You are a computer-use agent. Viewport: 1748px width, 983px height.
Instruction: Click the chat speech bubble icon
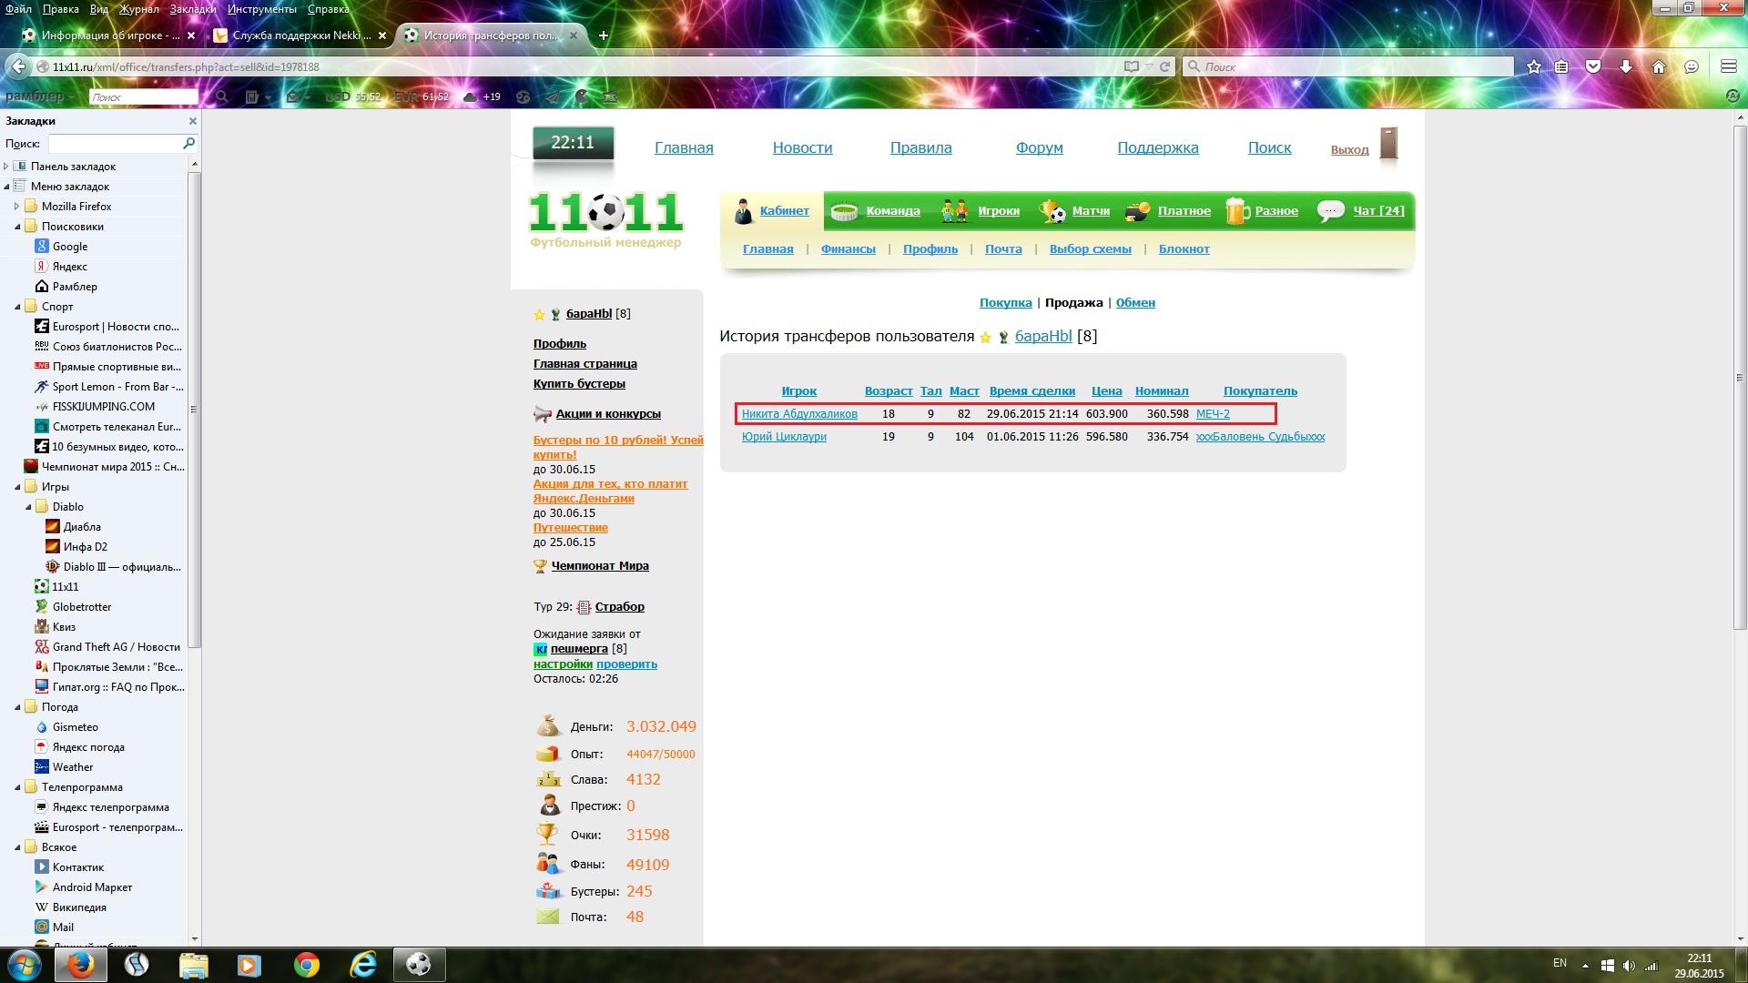[1330, 210]
